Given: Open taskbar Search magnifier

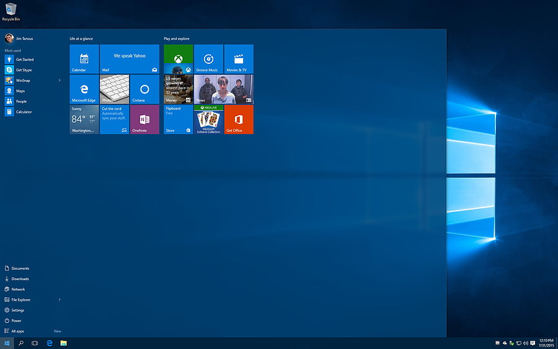Looking at the screenshot, I should [21, 343].
